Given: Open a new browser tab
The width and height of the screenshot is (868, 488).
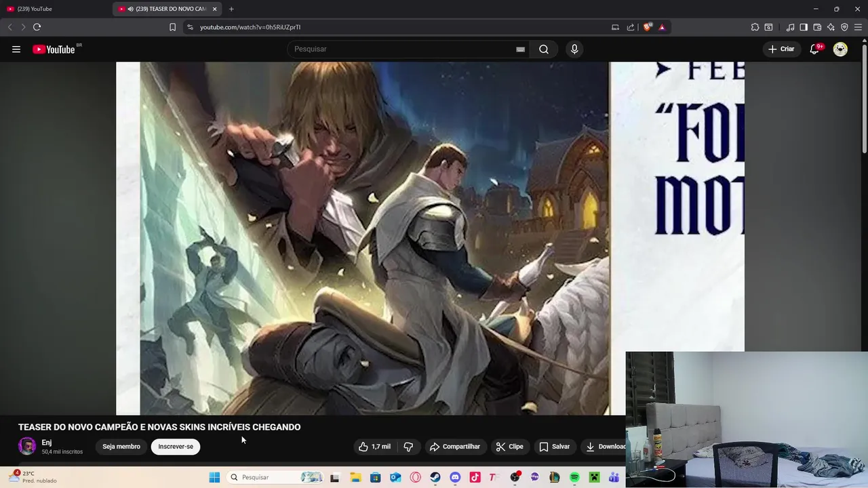Looking at the screenshot, I should point(231,9).
